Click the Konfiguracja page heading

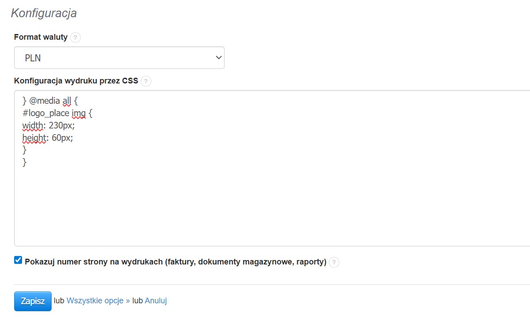tap(43, 13)
